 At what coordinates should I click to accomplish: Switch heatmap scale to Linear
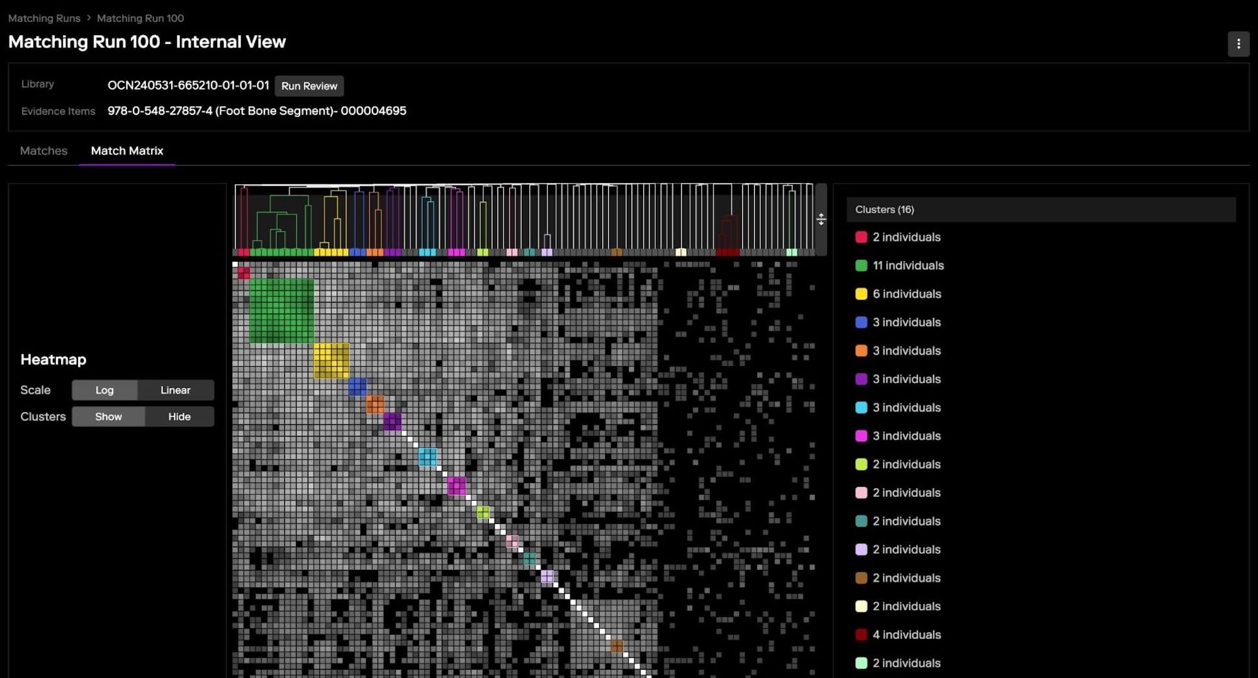[175, 390]
